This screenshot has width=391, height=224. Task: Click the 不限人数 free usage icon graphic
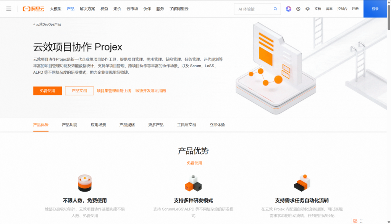point(84,183)
